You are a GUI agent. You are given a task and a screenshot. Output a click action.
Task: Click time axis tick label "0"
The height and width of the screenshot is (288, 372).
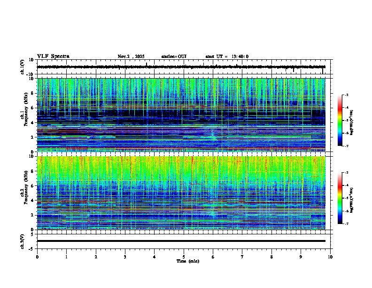(x=37, y=257)
